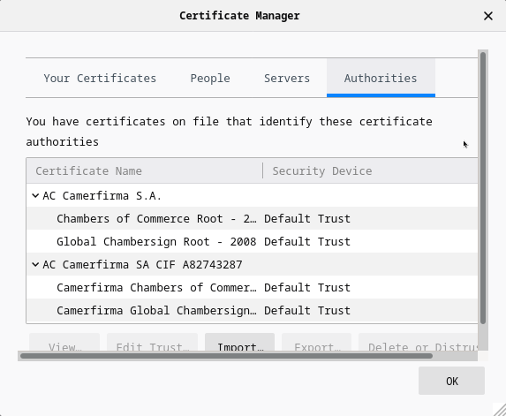Click Default Trust beside Chambers of Commerce Root
Viewport: 506px width, 416px height.
click(x=307, y=218)
